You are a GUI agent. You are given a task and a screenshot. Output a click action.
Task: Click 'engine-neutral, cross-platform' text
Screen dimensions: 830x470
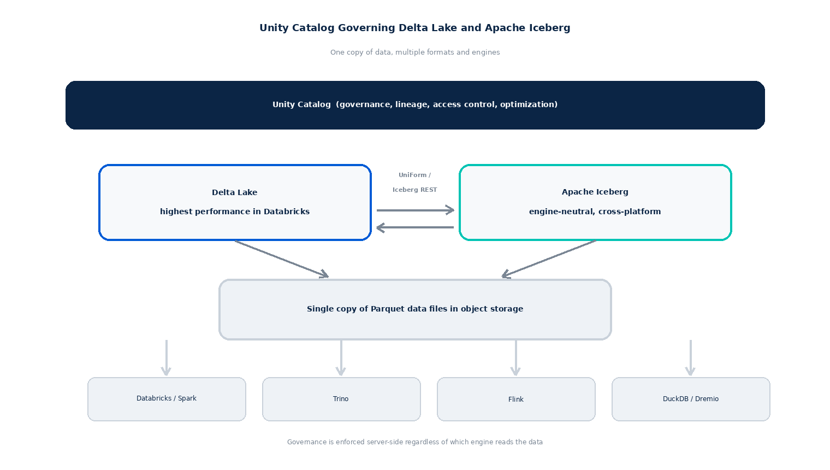[595, 211]
